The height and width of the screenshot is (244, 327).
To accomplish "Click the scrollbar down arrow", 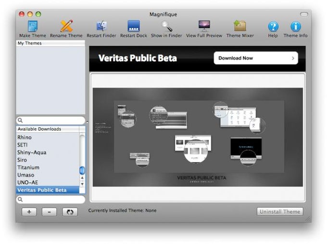I will [x=82, y=184].
